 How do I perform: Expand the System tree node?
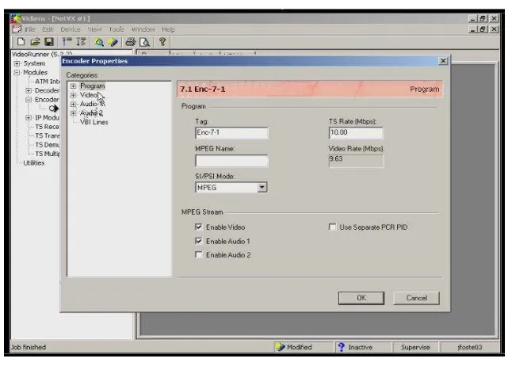17,63
